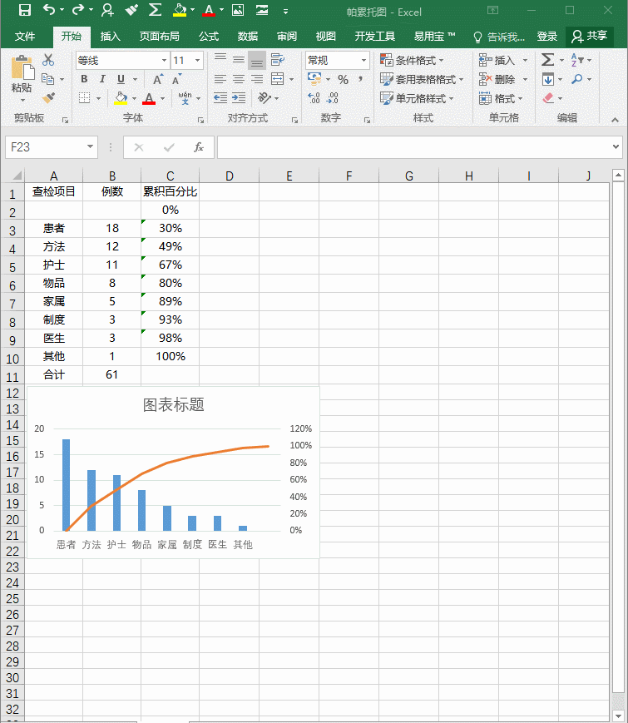Click the Redo arrow icon
Viewport: 628px width, 723px height.
point(78,9)
